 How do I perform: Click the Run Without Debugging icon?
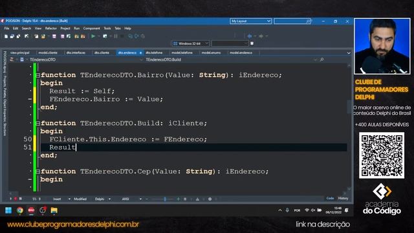click(x=105, y=36)
